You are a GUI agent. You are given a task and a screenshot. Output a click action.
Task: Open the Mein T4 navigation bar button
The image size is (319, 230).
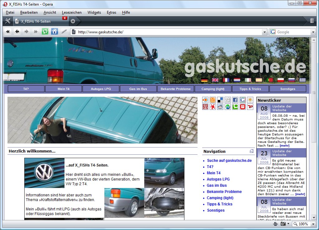coord(64,89)
